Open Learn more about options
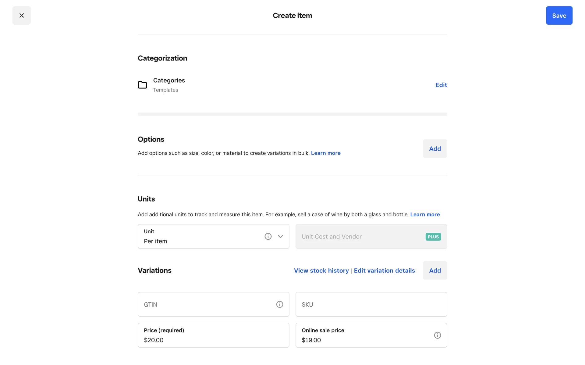The height and width of the screenshot is (365, 585). tap(325, 153)
